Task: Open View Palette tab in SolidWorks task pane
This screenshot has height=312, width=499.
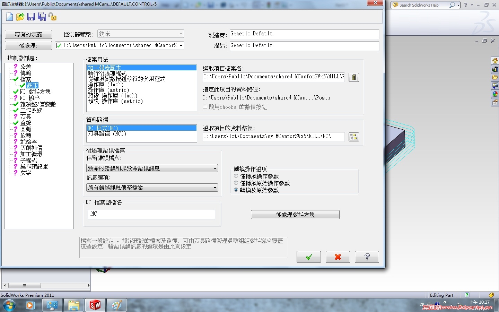Action: (495, 86)
